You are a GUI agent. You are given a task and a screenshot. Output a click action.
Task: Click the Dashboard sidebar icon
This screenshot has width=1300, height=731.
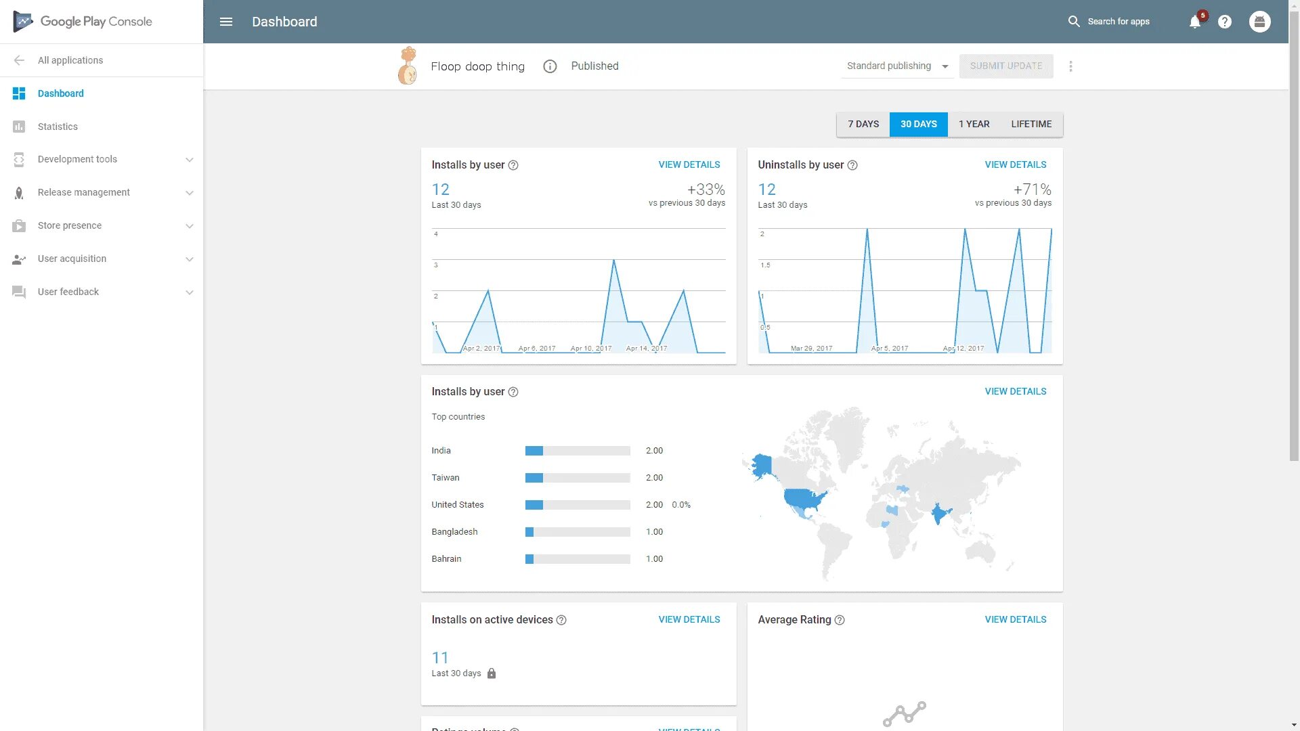(19, 93)
